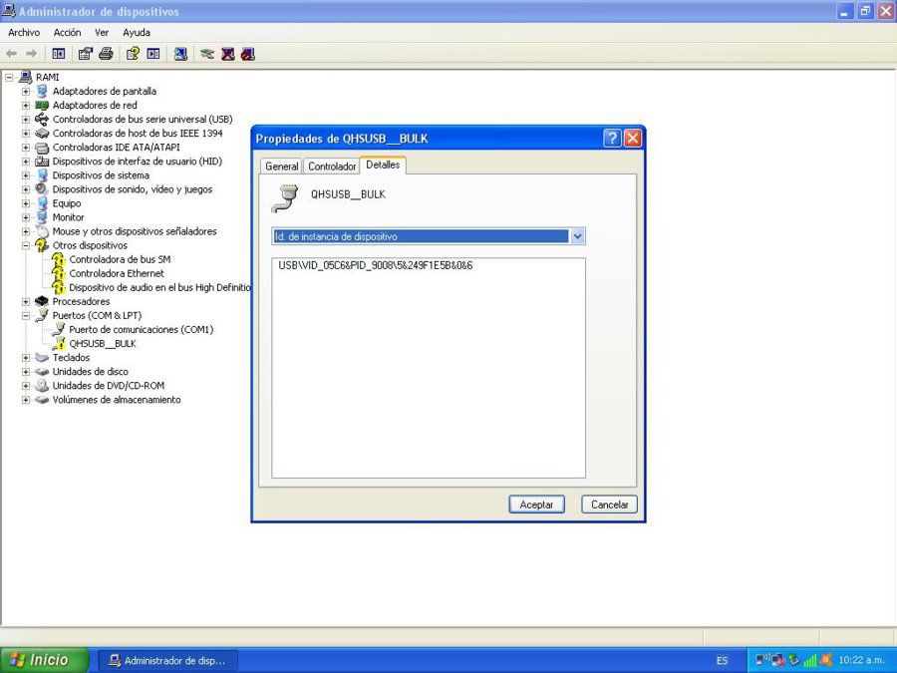Expand Mouse y otros dispositivos señaladores
Viewport: 897px width, 673px height.
(x=26, y=231)
